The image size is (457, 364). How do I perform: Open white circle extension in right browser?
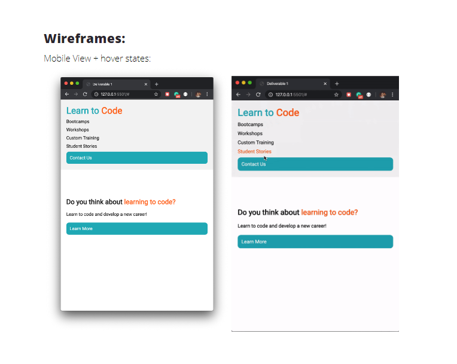pyautogui.click(x=368, y=94)
